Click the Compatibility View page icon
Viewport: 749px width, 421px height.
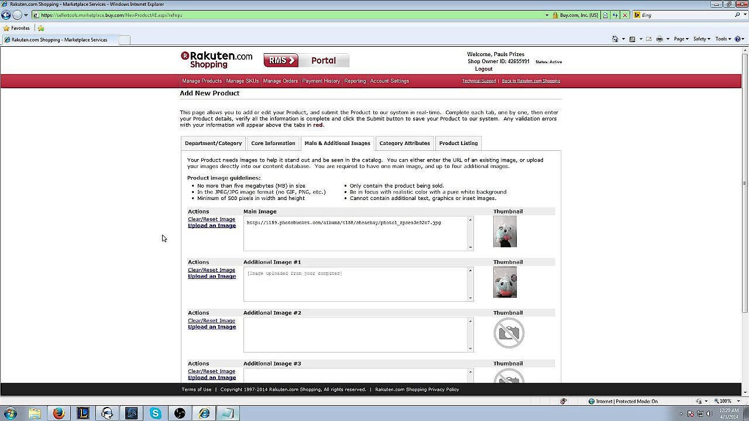point(606,15)
